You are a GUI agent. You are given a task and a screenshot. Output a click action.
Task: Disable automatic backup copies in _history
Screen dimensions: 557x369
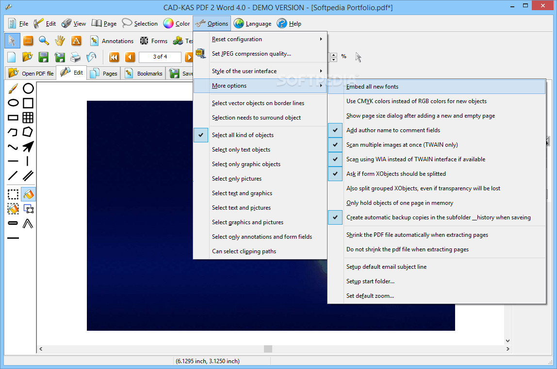[437, 217]
